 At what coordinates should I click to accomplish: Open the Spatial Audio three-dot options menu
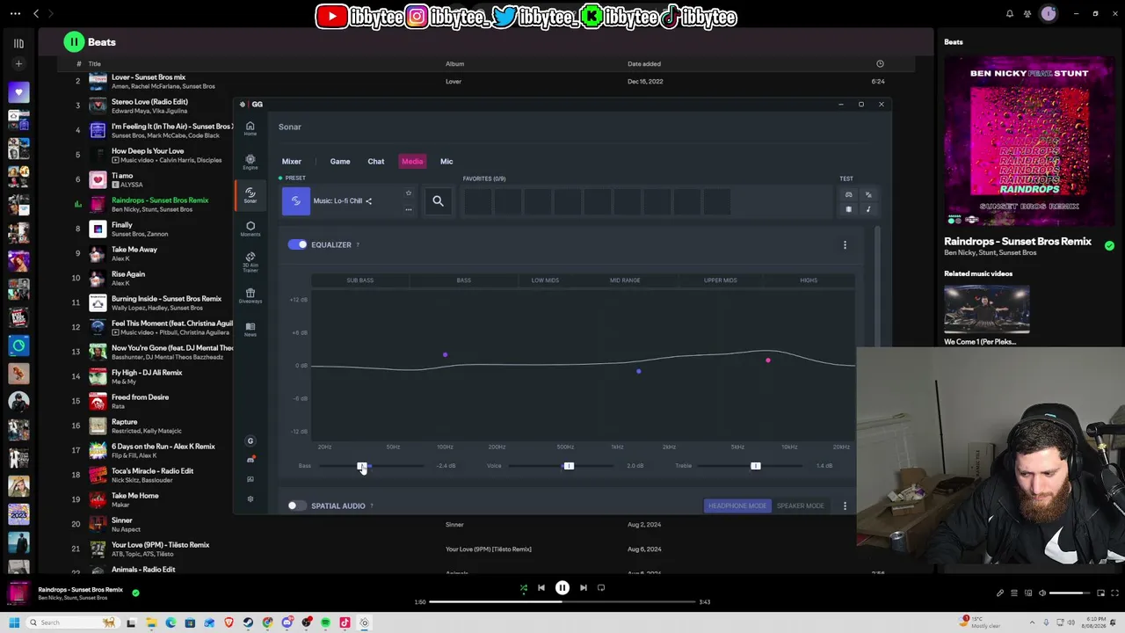click(845, 506)
